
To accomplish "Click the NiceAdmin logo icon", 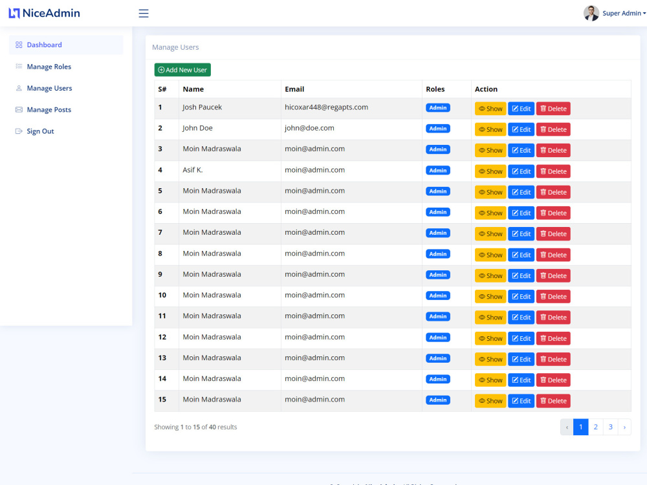I will (x=14, y=13).
